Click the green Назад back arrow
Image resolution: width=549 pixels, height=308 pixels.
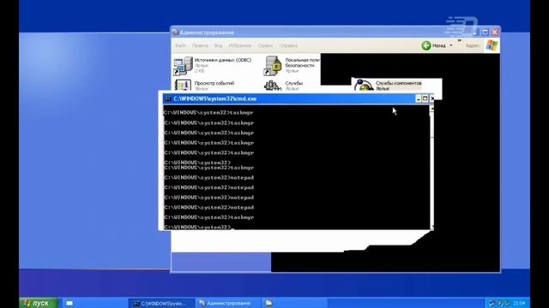coord(426,45)
